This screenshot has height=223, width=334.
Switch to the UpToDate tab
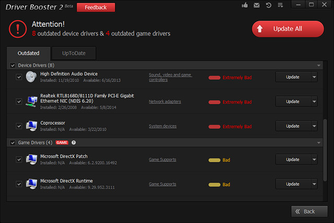pos(74,53)
